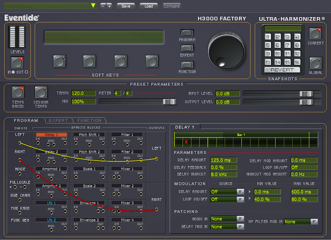Open the Audio In patching dropdown
The image size is (331, 240).
point(240,219)
